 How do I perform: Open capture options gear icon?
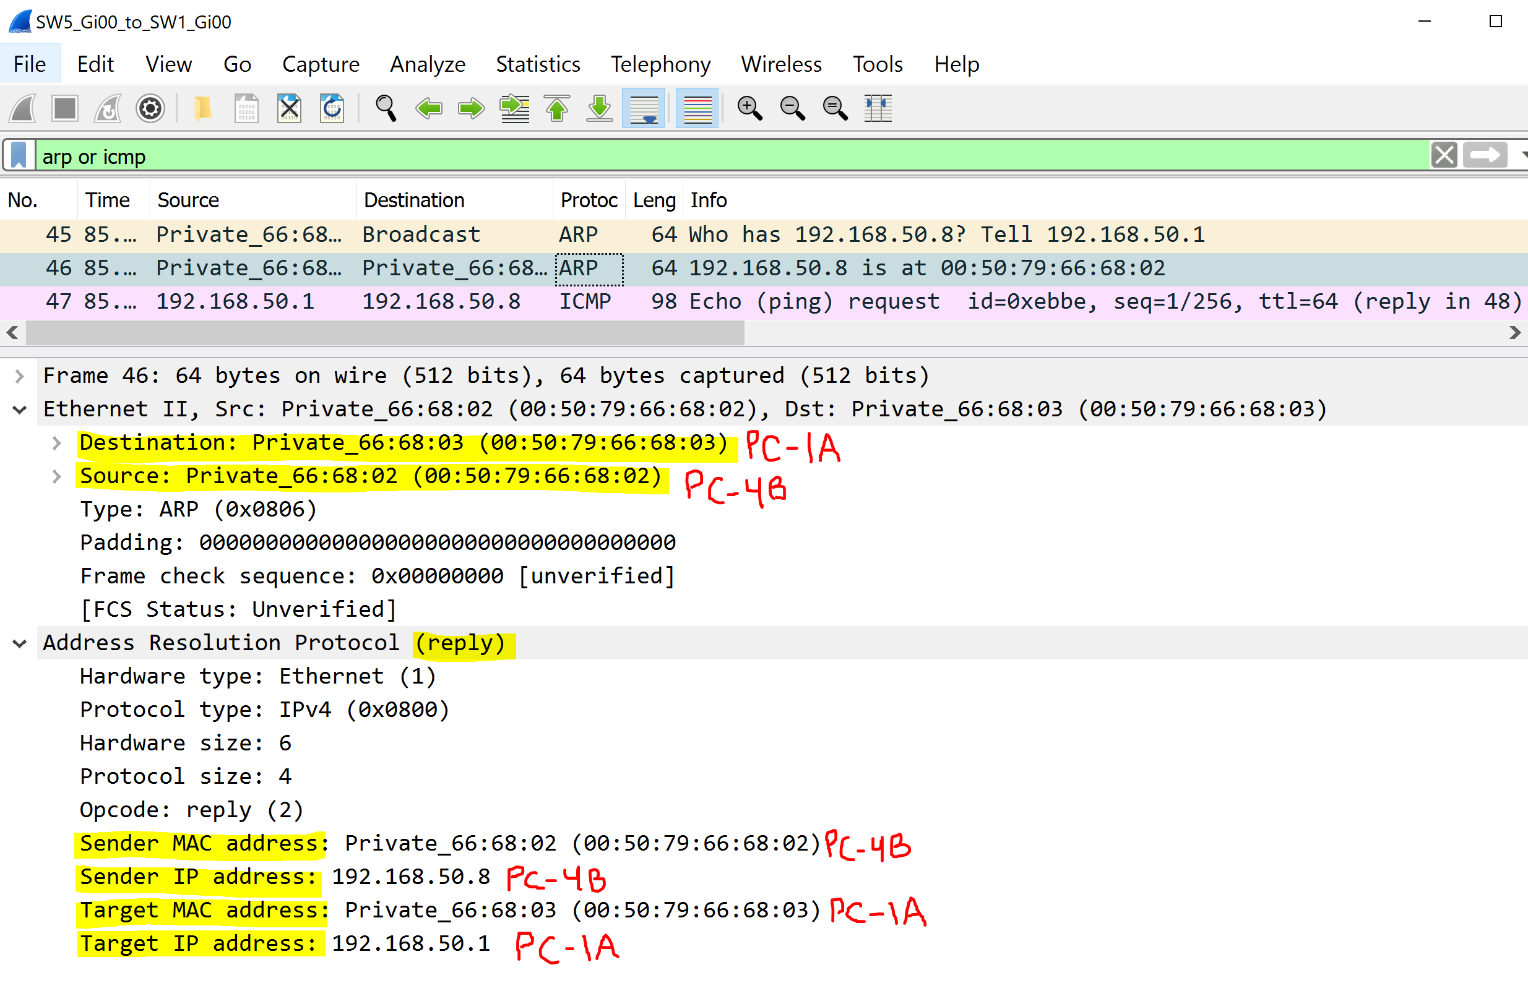pos(150,108)
